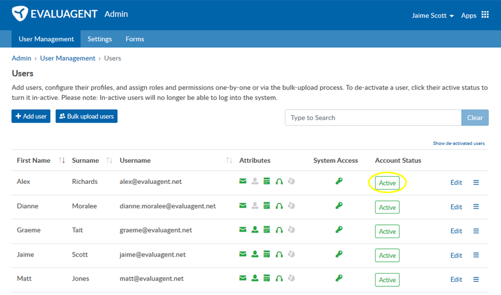The height and width of the screenshot is (295, 501).
Task: Open the row menu for Dianne Moralee
Action: (x=476, y=207)
